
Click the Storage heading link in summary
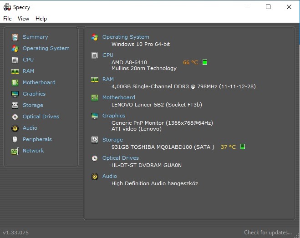112,140
